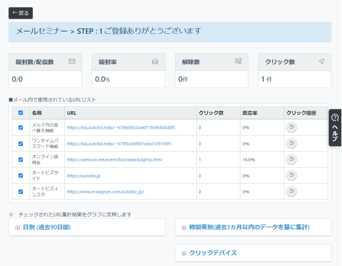Click メールセミナー STEP:1 page title
This screenshot has width=342, height=266.
tap(109, 31)
